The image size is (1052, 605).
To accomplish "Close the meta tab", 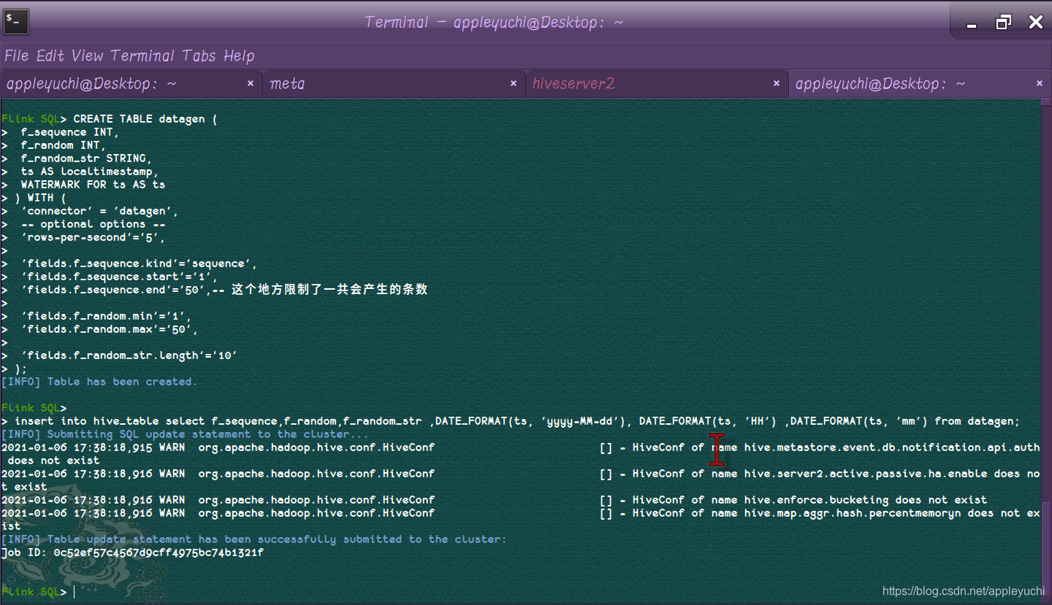I will (514, 83).
